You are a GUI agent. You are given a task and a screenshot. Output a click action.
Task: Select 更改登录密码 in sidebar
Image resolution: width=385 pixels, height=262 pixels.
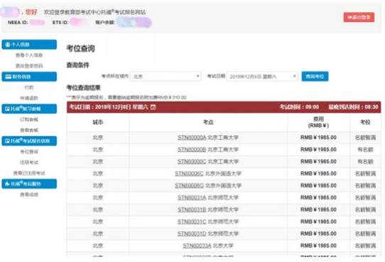click(x=29, y=66)
